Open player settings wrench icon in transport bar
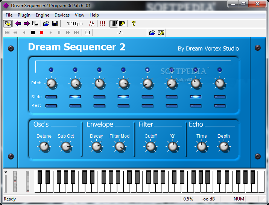 [x=161, y=33]
